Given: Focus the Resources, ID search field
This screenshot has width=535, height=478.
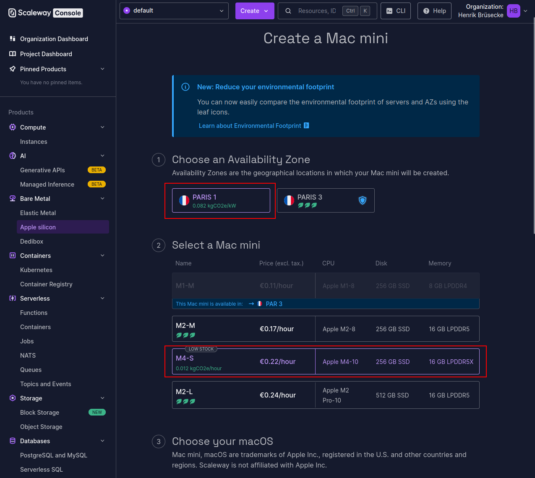Looking at the screenshot, I should pos(327,11).
